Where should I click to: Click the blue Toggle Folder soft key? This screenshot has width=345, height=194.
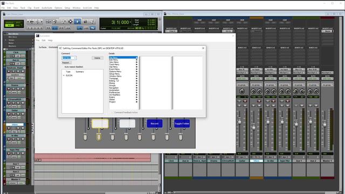(182, 123)
